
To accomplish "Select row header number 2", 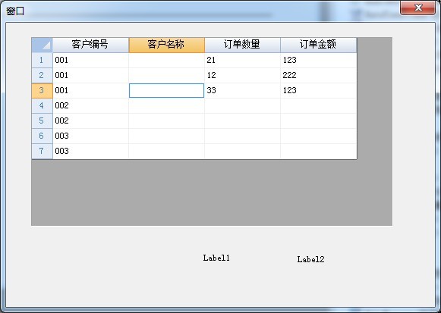I will click(43, 75).
